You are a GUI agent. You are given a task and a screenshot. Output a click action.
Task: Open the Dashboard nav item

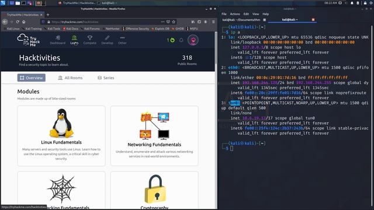pos(57,40)
